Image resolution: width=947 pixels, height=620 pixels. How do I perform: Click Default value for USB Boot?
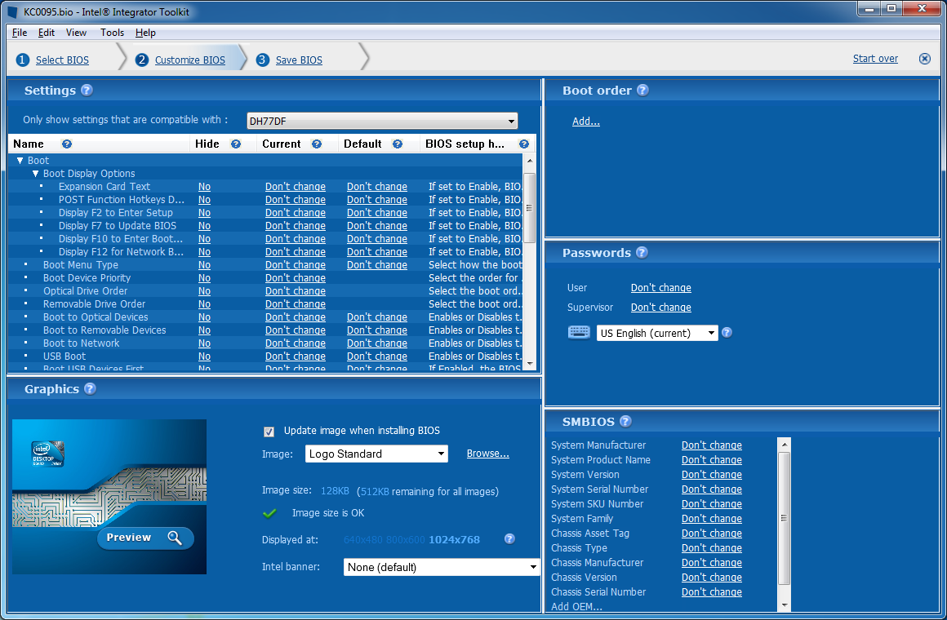click(377, 356)
